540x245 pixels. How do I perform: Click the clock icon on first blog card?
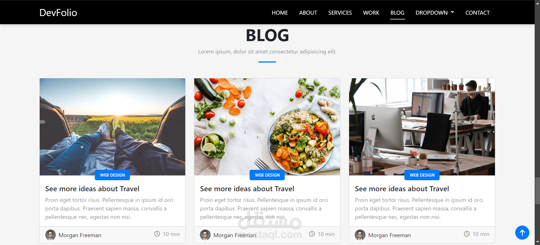pos(157,234)
